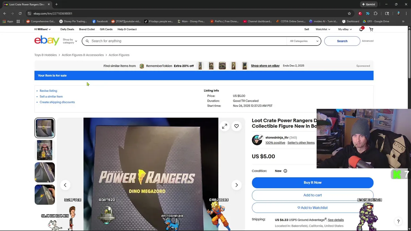This screenshot has width=411, height=231.
Task: Select the fourth listing photo thumbnail
Action: click(x=45, y=195)
